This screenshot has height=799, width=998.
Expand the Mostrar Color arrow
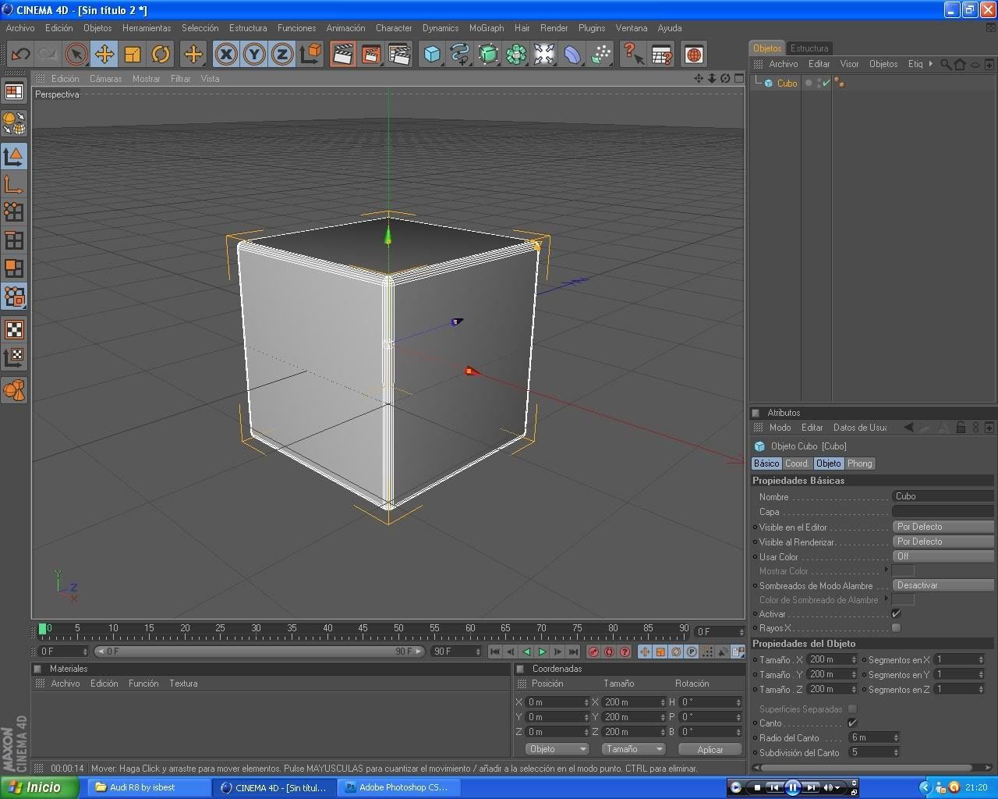pyautogui.click(x=887, y=570)
